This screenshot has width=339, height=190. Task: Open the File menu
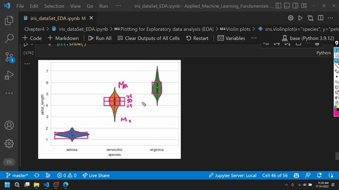tap(20, 6)
